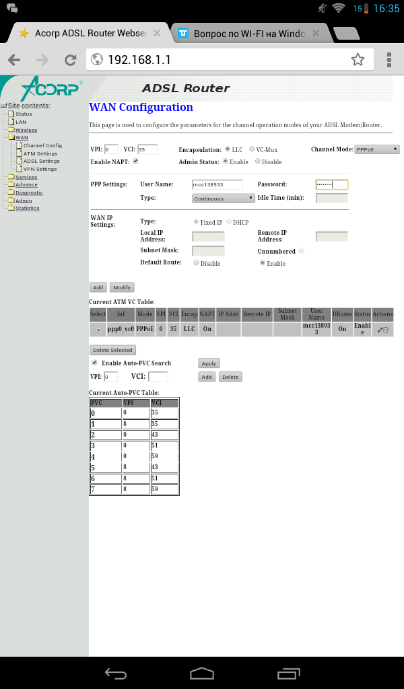Tap the battery indicator icon
This screenshot has height=689, width=404.
click(x=366, y=8)
